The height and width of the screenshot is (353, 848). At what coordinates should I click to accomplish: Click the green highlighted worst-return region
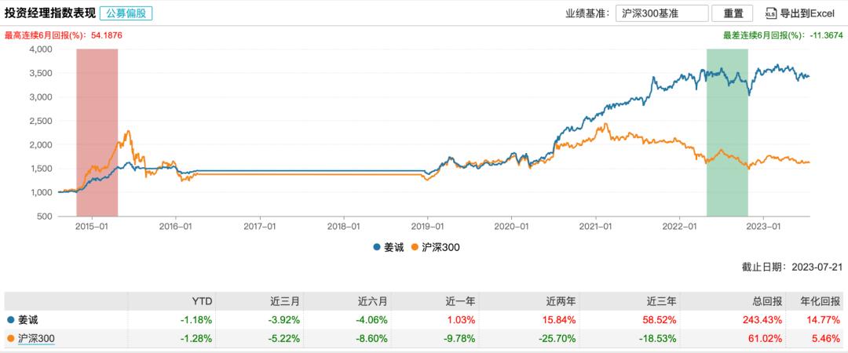pyautogui.click(x=727, y=132)
